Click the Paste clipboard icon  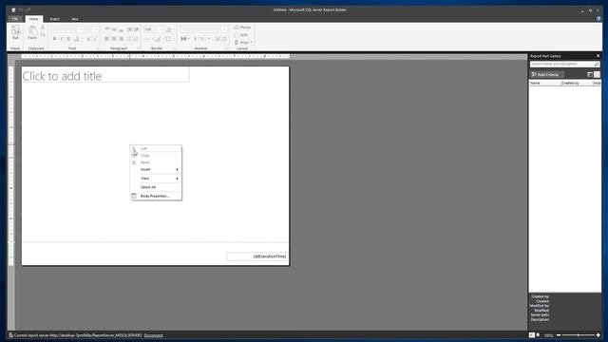point(32,32)
